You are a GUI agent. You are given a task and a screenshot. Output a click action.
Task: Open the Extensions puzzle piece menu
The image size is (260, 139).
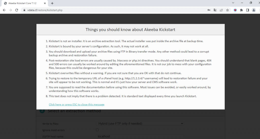241,10
